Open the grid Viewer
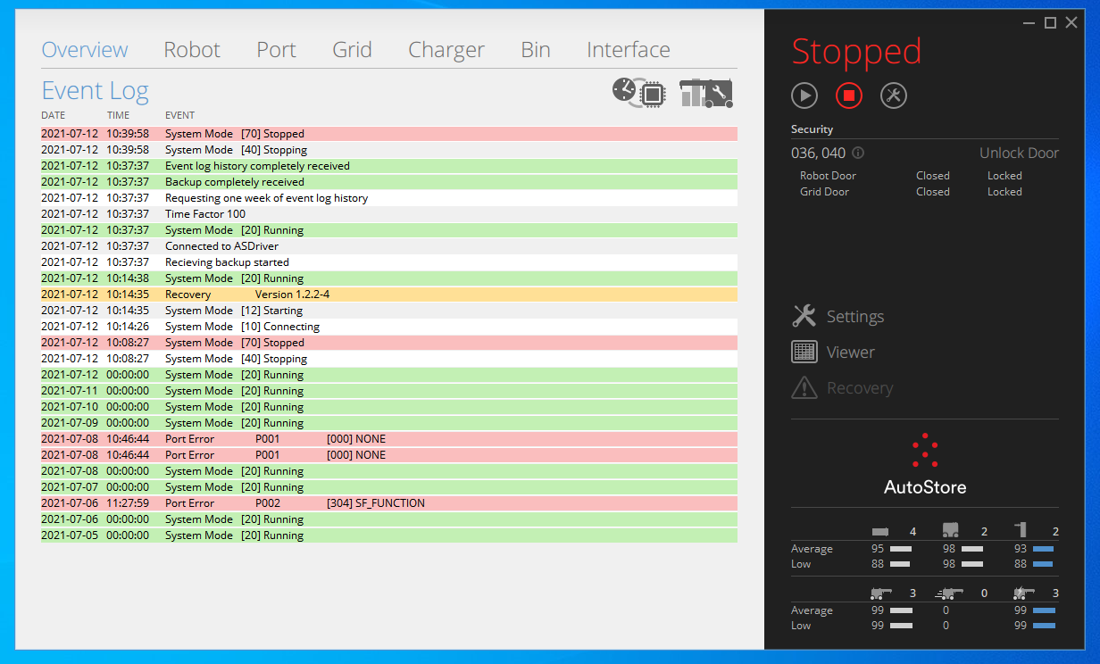The height and width of the screenshot is (664, 1100). point(804,352)
